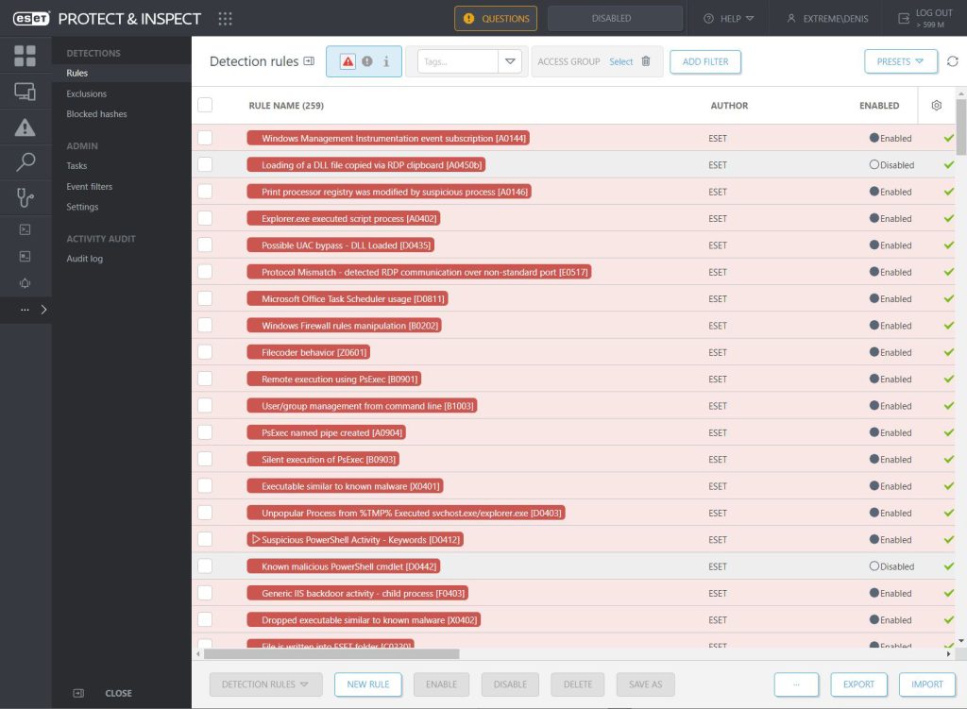Screen dimensions: 967x709
Task: Go to Exclusions in the Detections menu
Action: tap(86, 93)
